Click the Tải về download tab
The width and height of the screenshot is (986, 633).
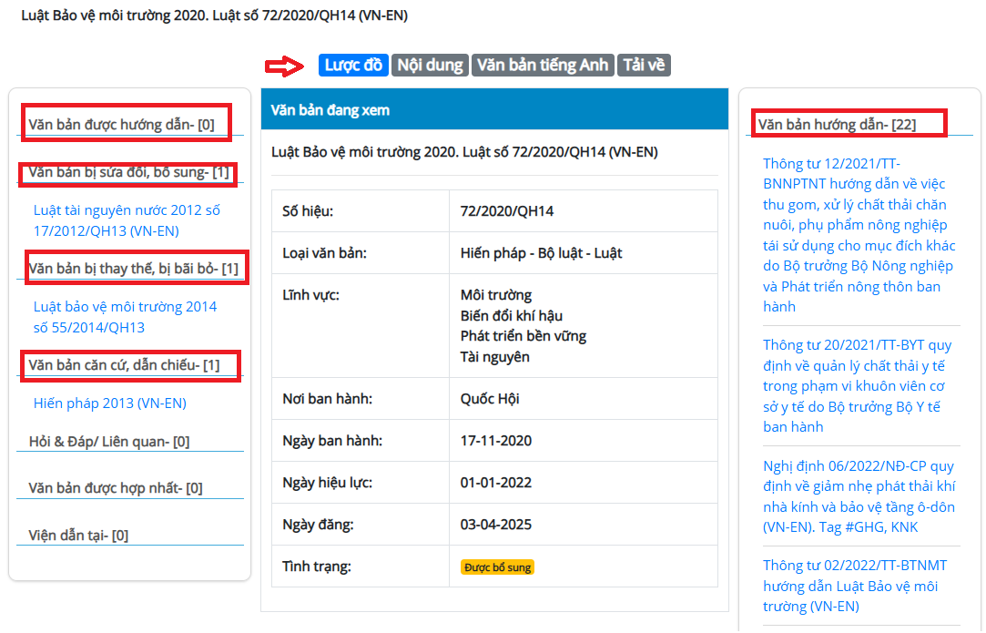tap(644, 65)
